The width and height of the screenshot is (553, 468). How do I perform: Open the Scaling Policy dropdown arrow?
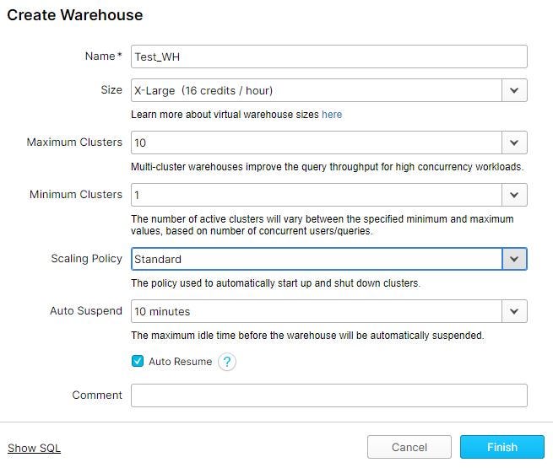click(x=514, y=259)
